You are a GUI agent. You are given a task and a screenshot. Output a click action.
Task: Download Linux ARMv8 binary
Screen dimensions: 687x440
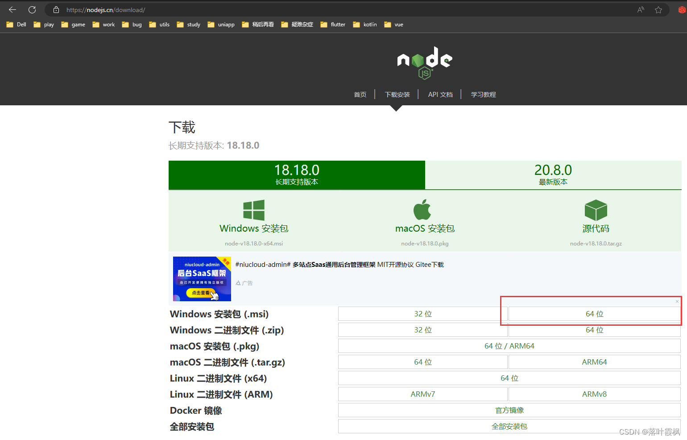coord(595,394)
